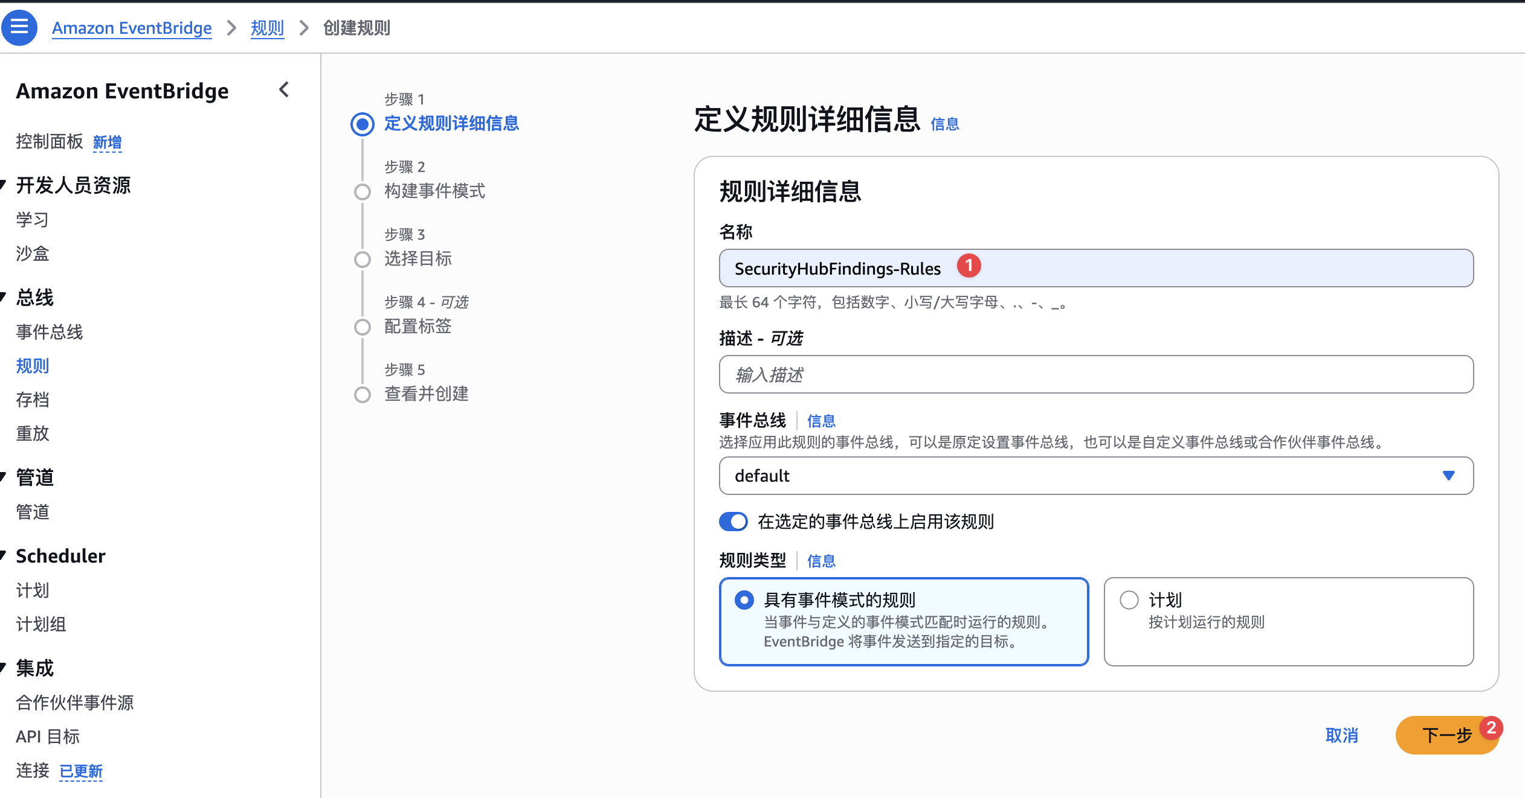Go to Archives in the sidebar

33,400
